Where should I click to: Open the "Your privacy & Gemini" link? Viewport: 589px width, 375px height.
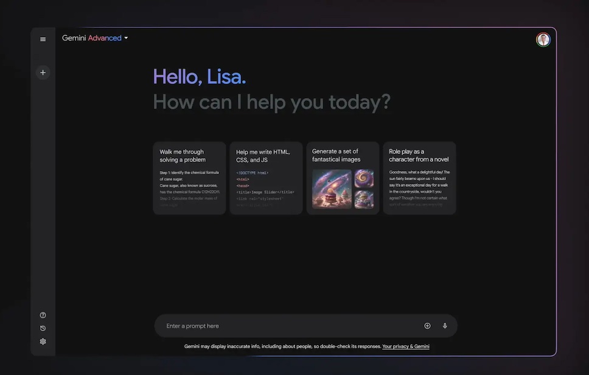tap(405, 346)
